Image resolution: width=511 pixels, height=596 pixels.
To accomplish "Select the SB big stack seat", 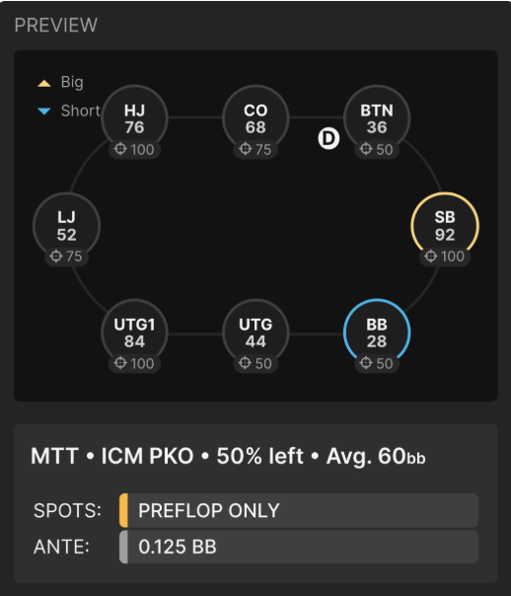I will (445, 226).
